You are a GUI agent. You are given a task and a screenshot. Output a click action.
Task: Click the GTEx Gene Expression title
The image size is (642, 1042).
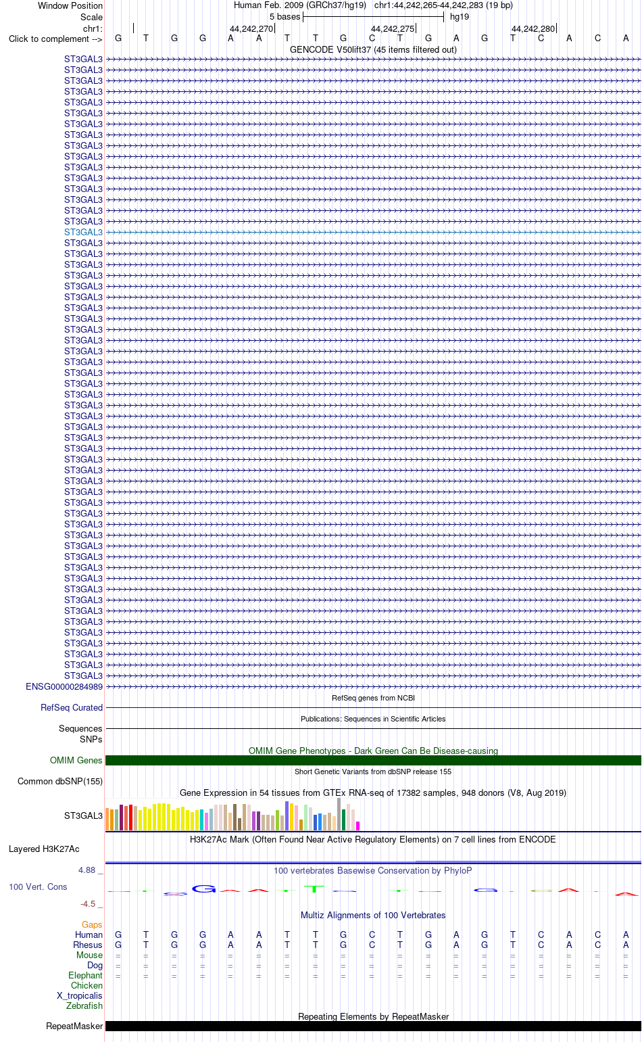pos(373,792)
